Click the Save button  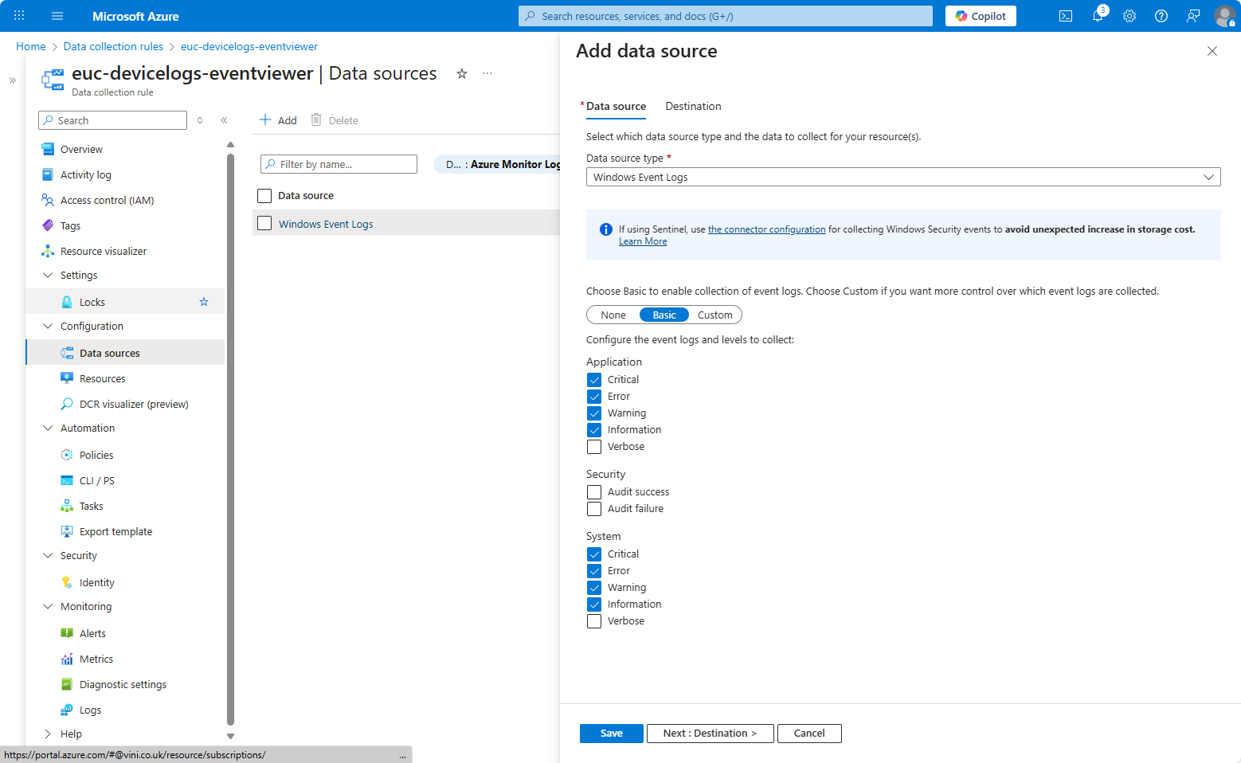point(611,734)
